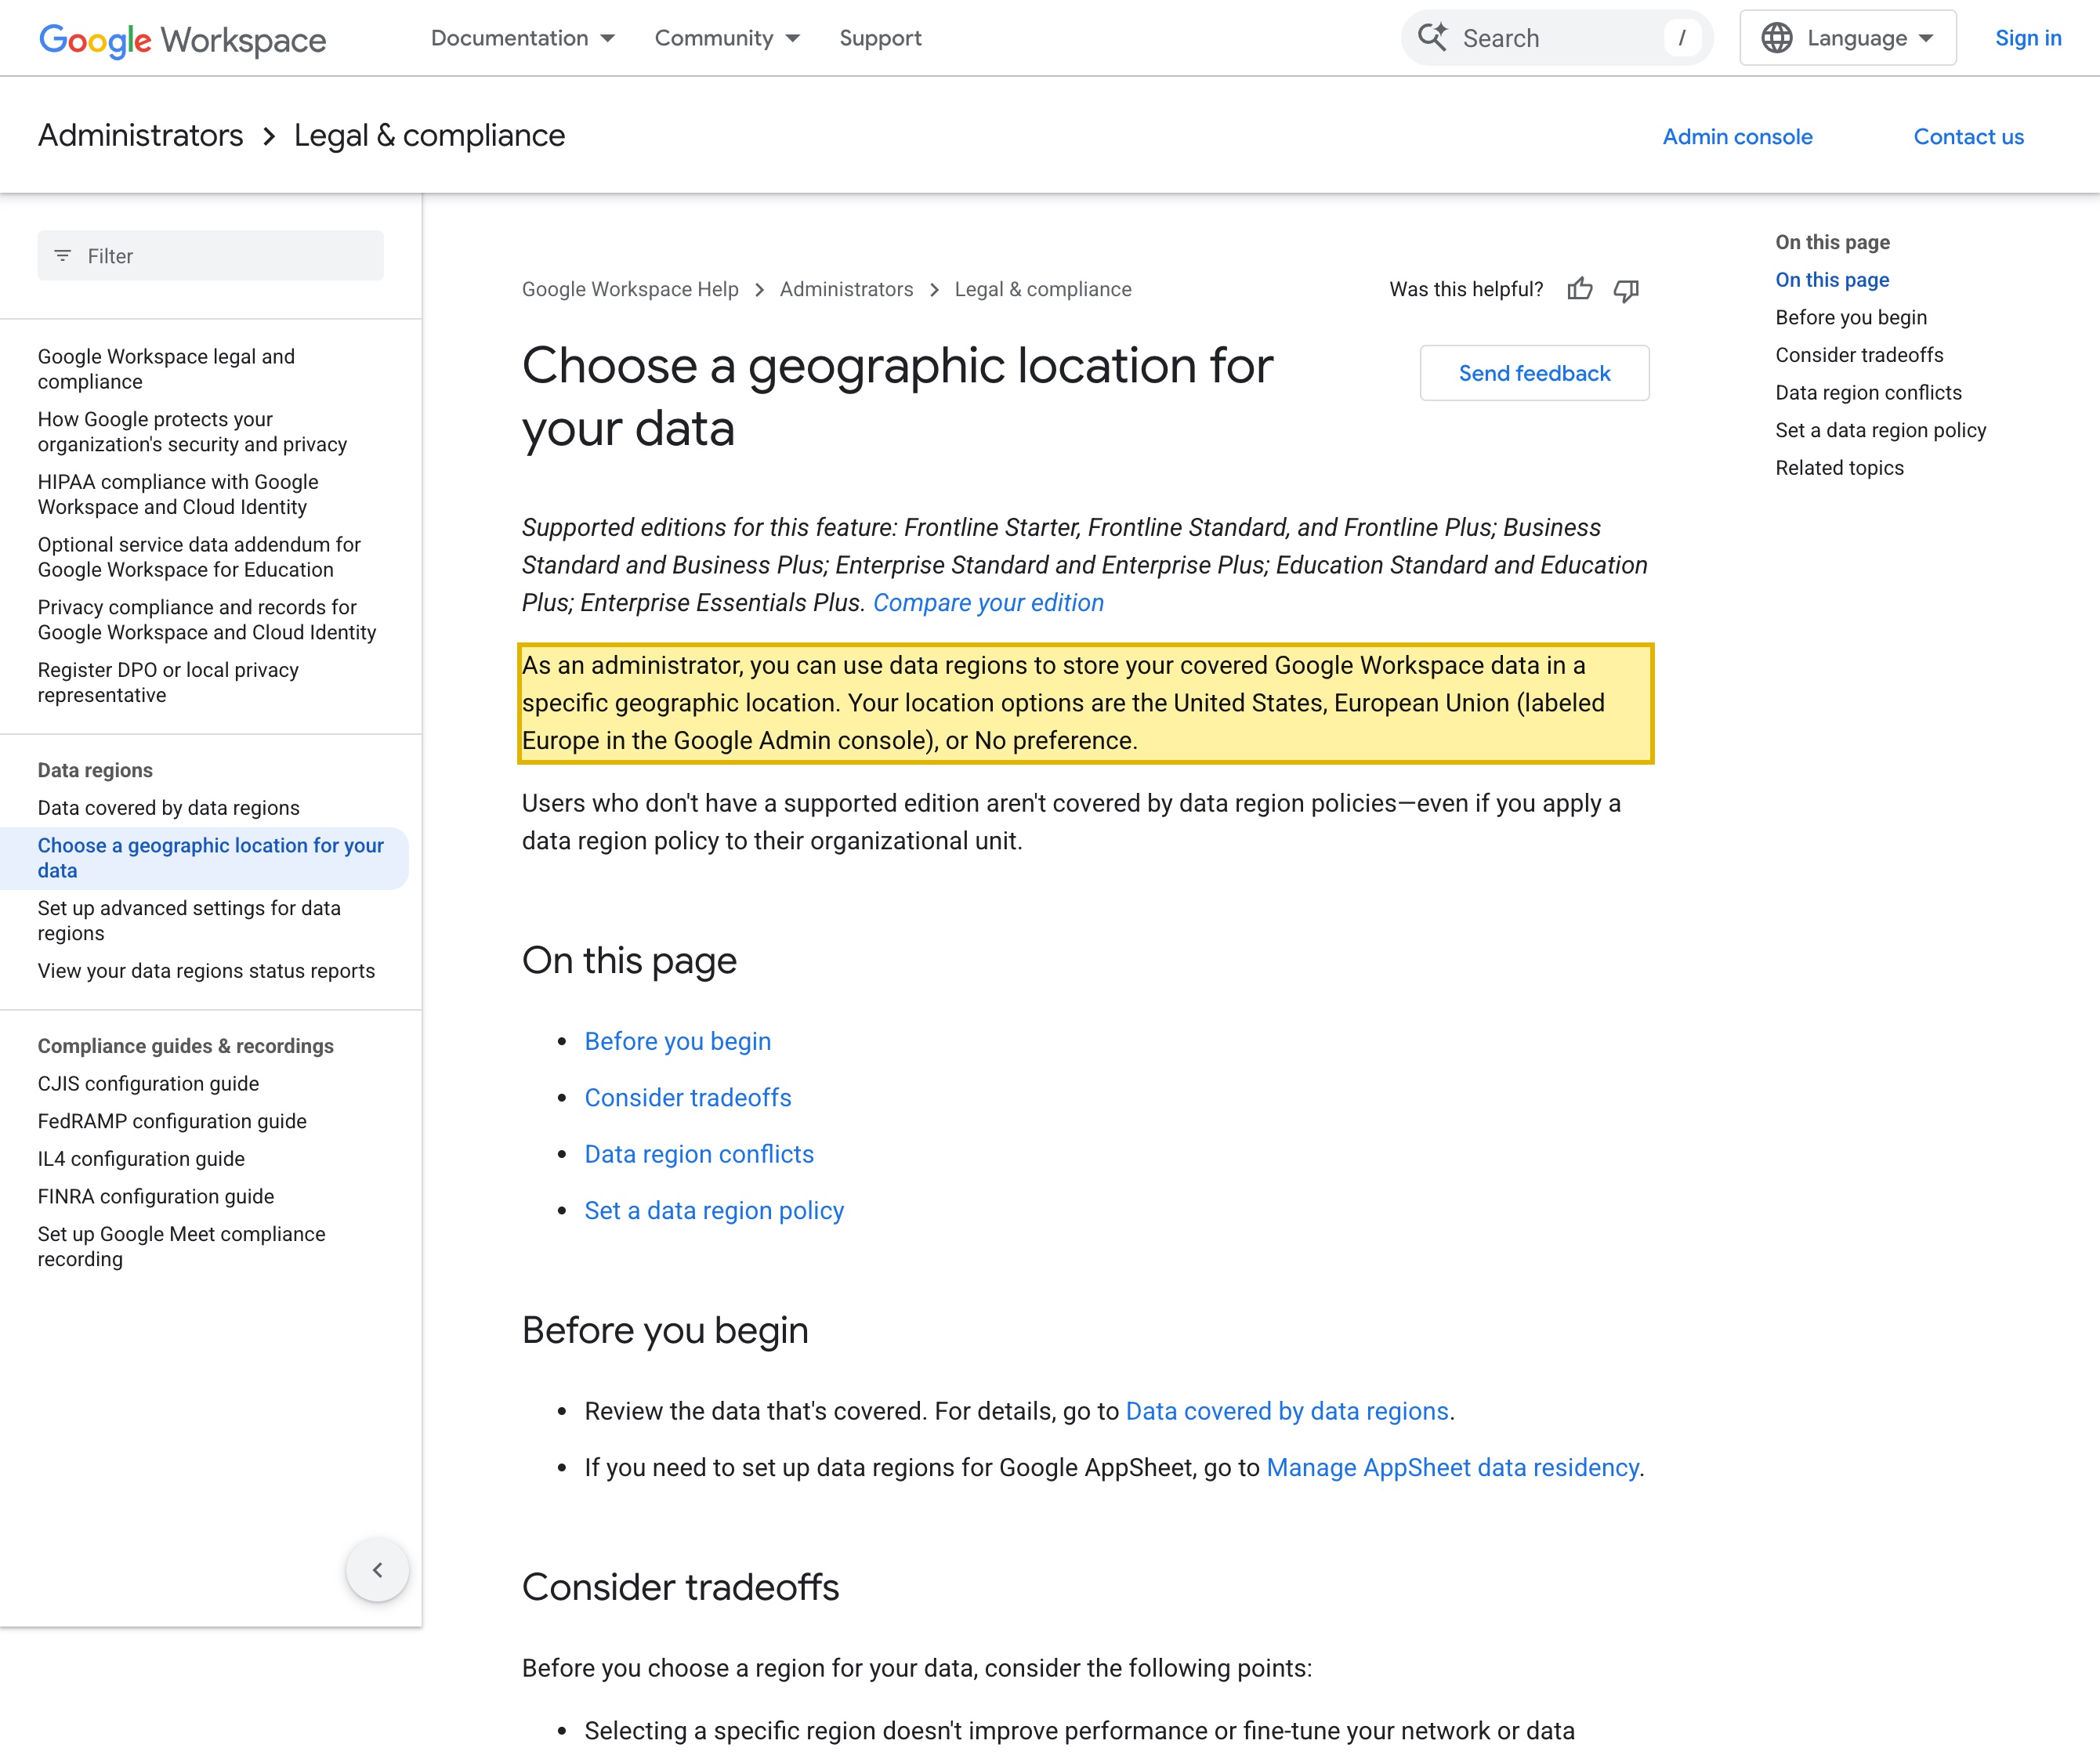Click Legal & compliance header title
2100x1755 pixels.
pos(429,135)
